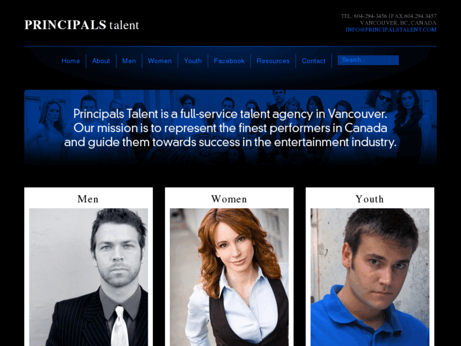Click the Women card heading

229,199
